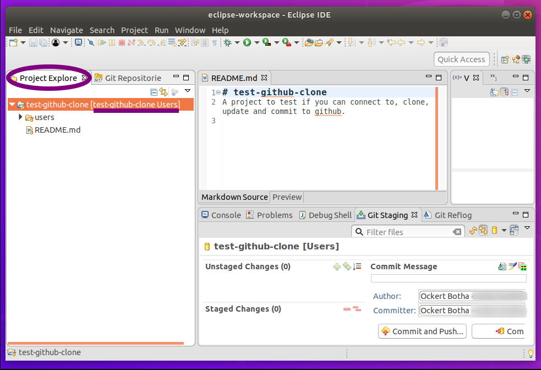This screenshot has width=541, height=370.
Task: Click the Previous Annotation icon
Action: [371, 42]
